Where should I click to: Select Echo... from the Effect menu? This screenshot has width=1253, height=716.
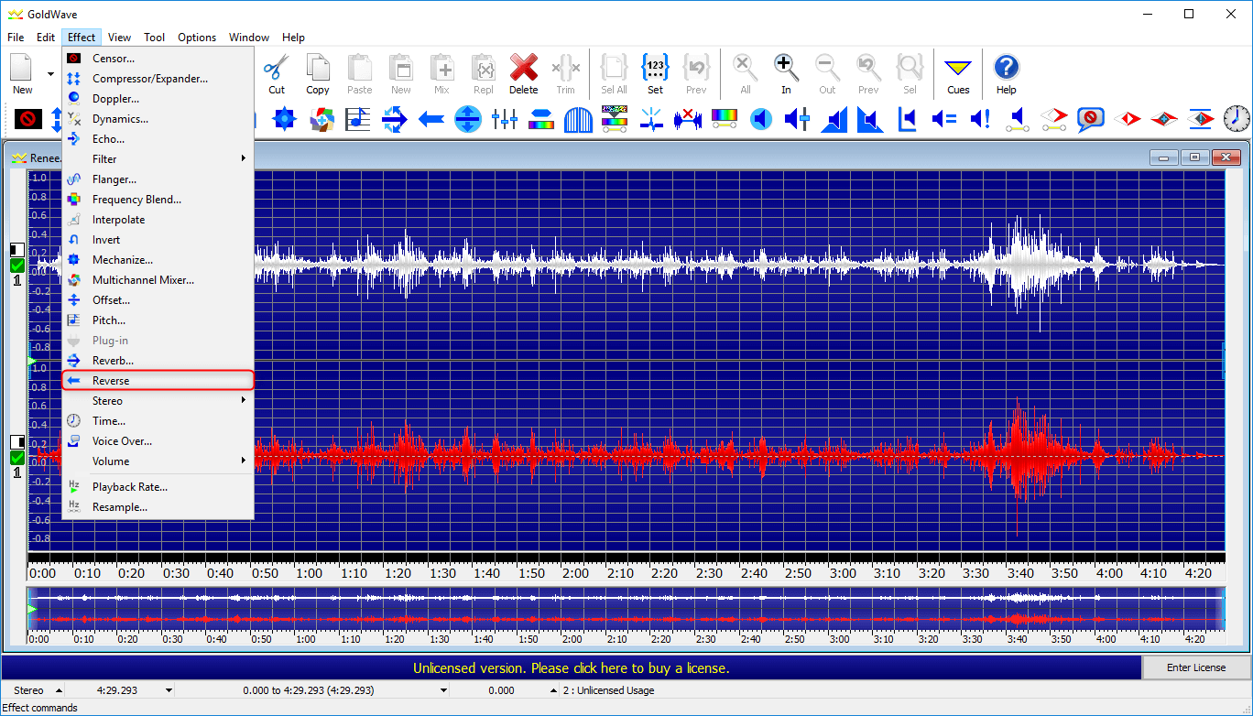(x=158, y=139)
